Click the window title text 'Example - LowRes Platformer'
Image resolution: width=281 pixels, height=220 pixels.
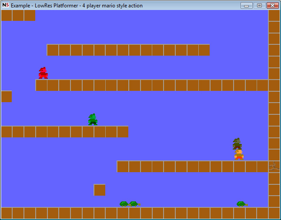[x=45, y=6]
